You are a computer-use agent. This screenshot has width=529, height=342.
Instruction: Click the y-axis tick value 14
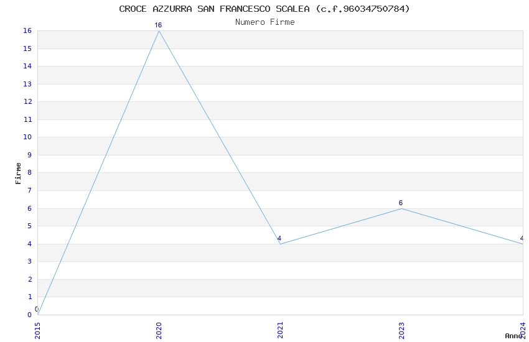(x=27, y=67)
